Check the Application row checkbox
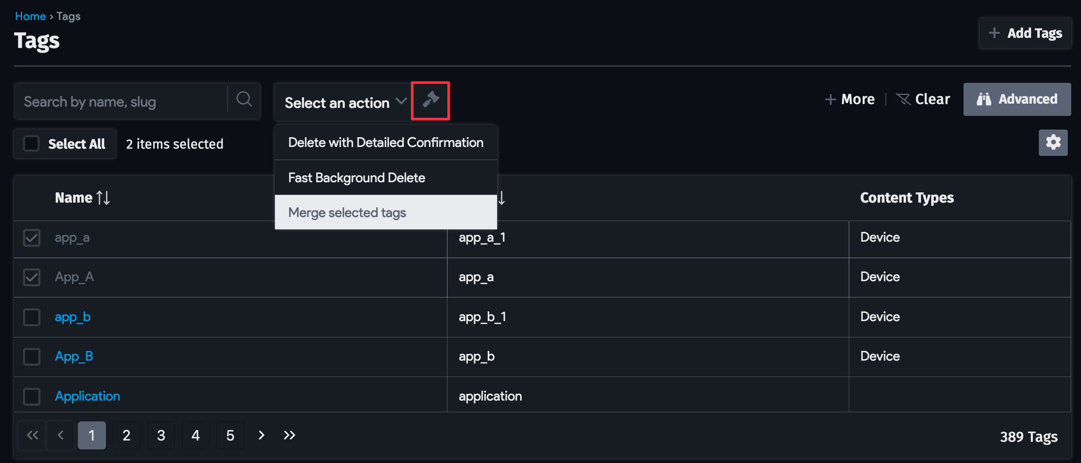This screenshot has width=1081, height=463. [x=32, y=396]
